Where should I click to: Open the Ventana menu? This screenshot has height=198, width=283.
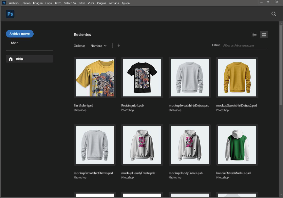click(114, 3)
